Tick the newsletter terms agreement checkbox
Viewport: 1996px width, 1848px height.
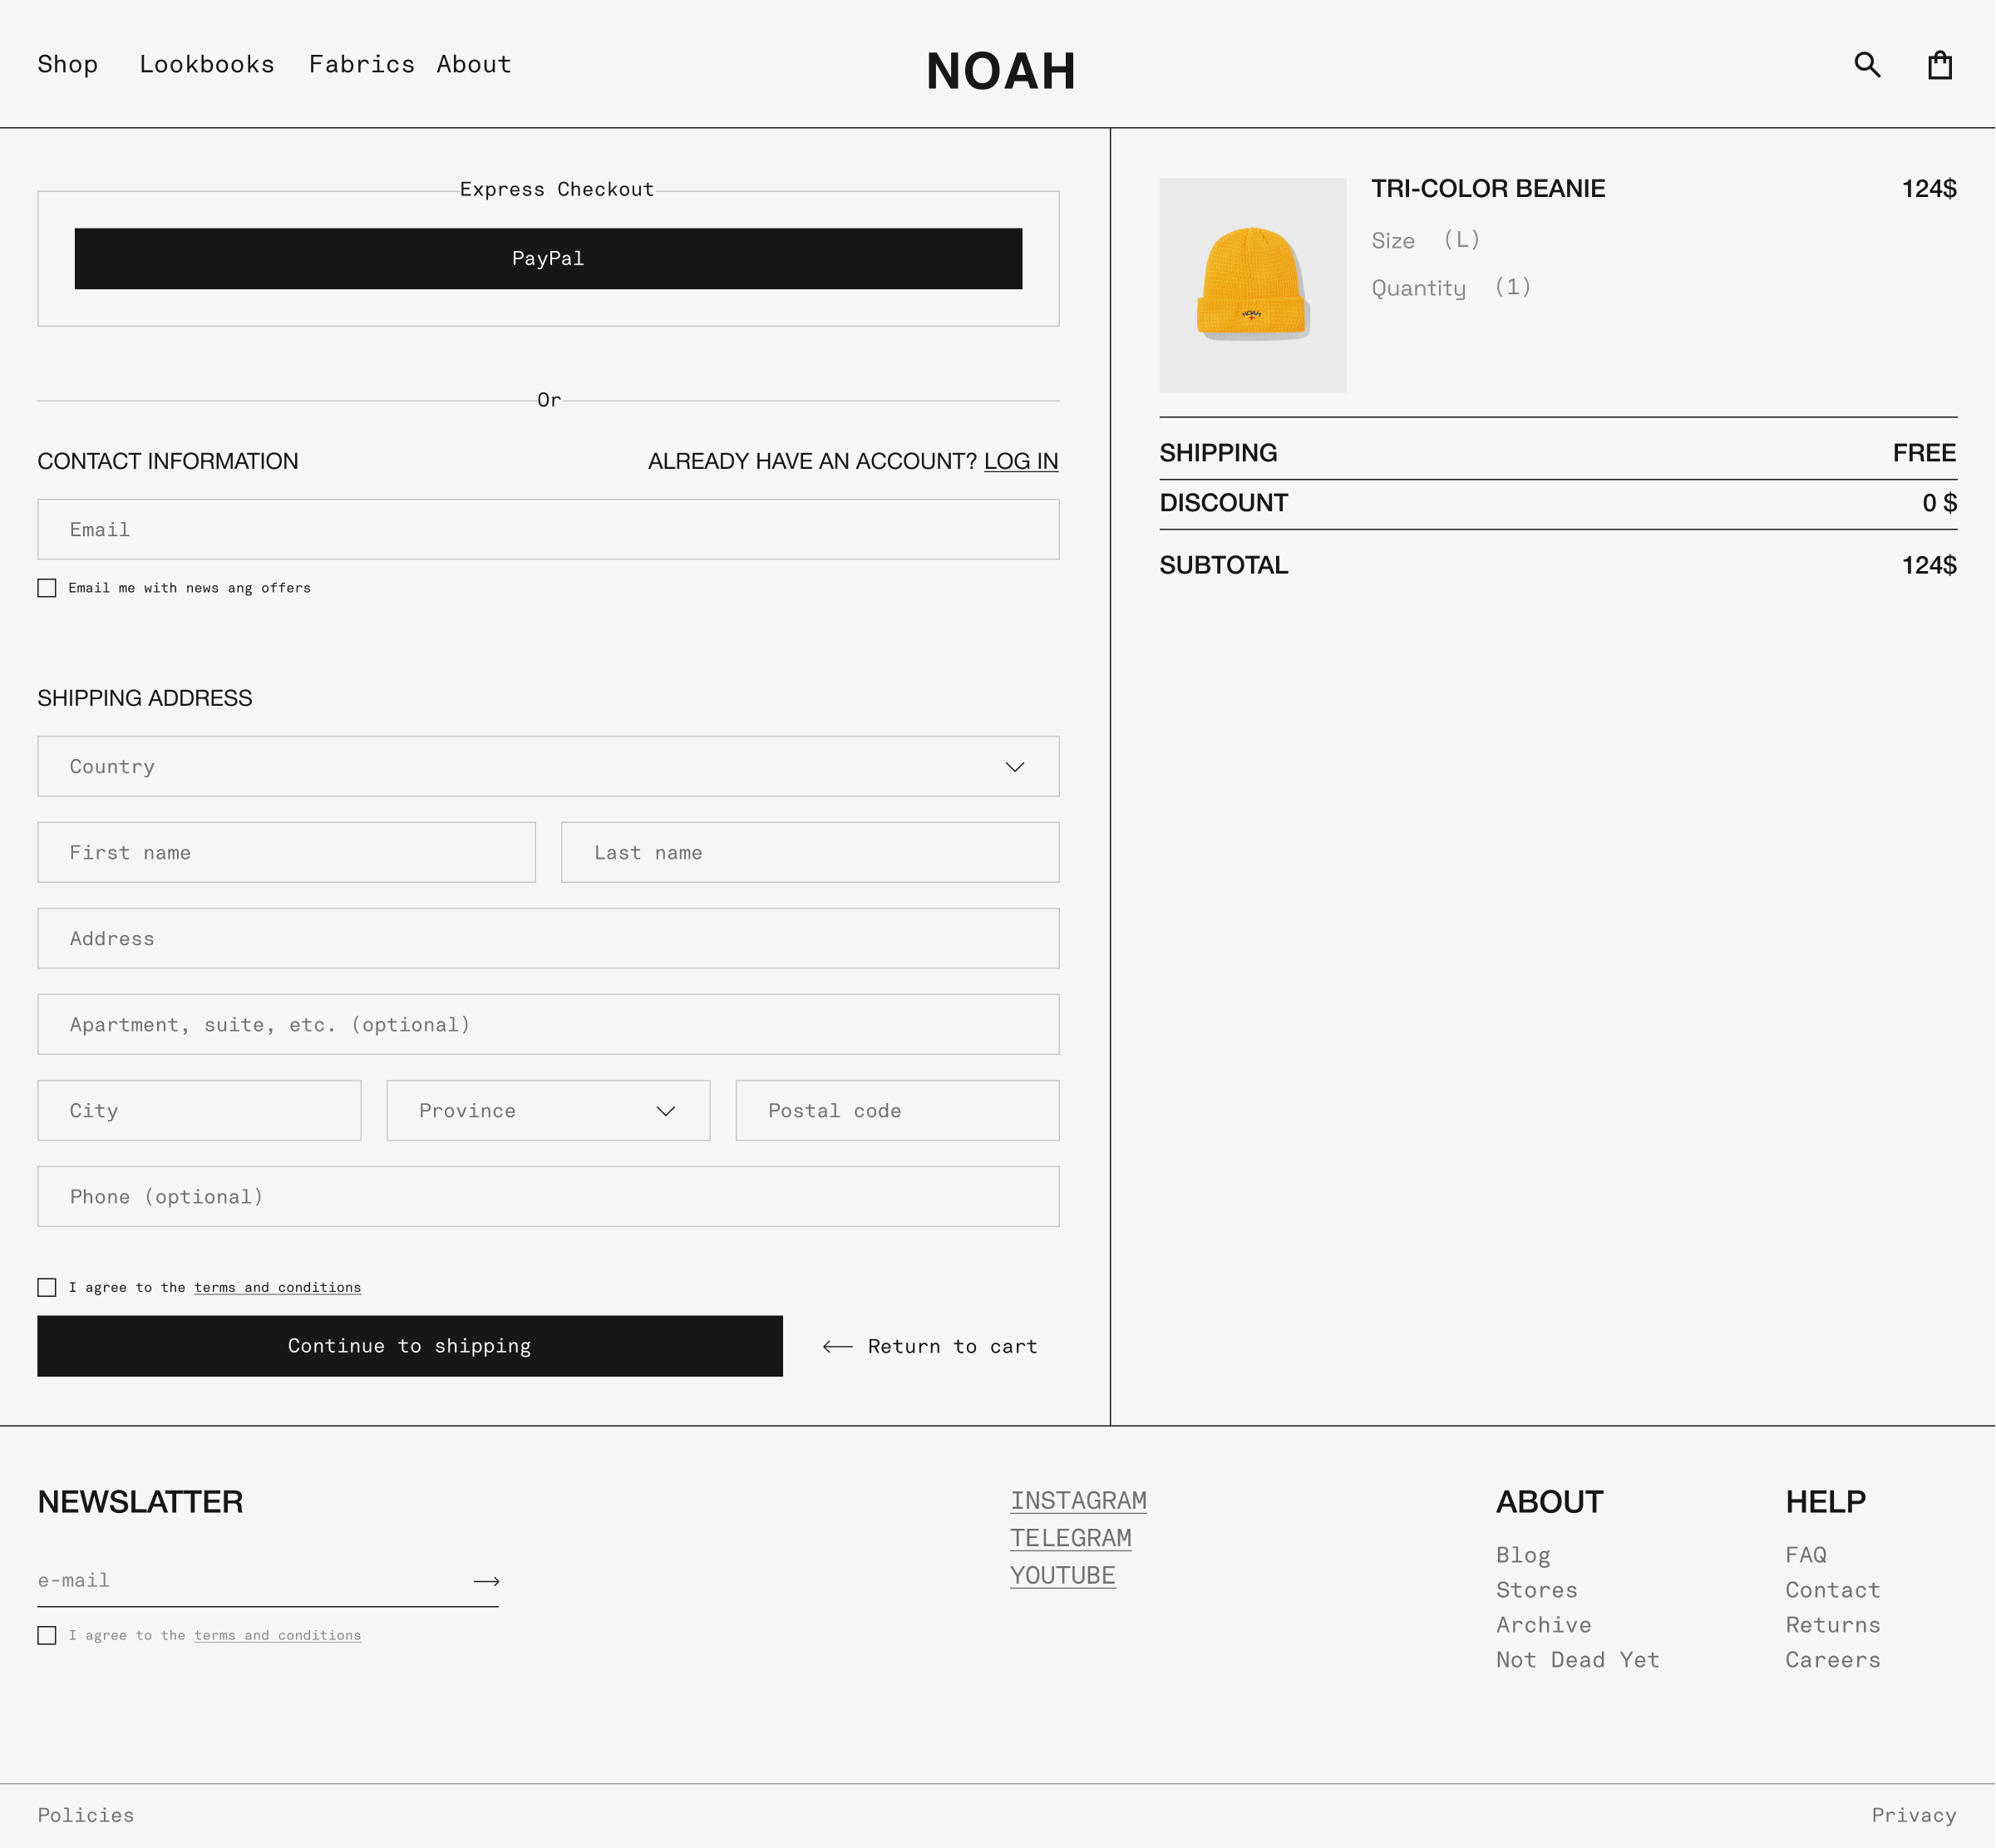pyautogui.click(x=47, y=1635)
